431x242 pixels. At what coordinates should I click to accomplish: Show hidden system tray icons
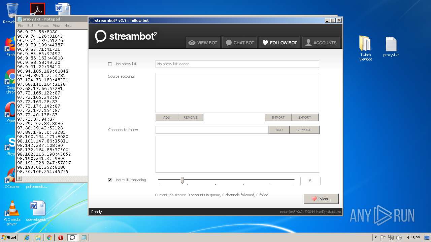(x=375, y=237)
